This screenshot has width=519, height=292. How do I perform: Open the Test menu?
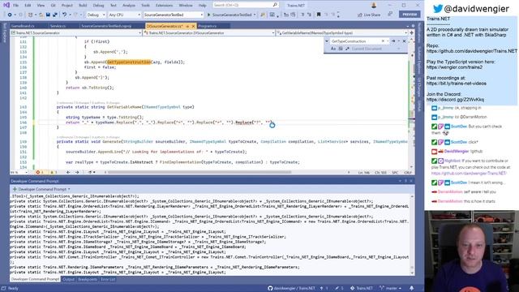(114, 6)
